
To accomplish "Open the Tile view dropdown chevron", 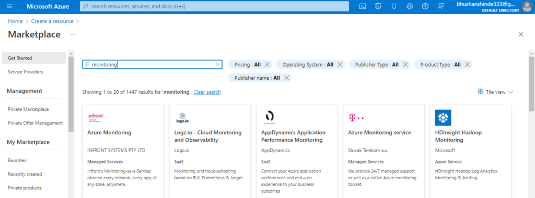I will coord(510,92).
